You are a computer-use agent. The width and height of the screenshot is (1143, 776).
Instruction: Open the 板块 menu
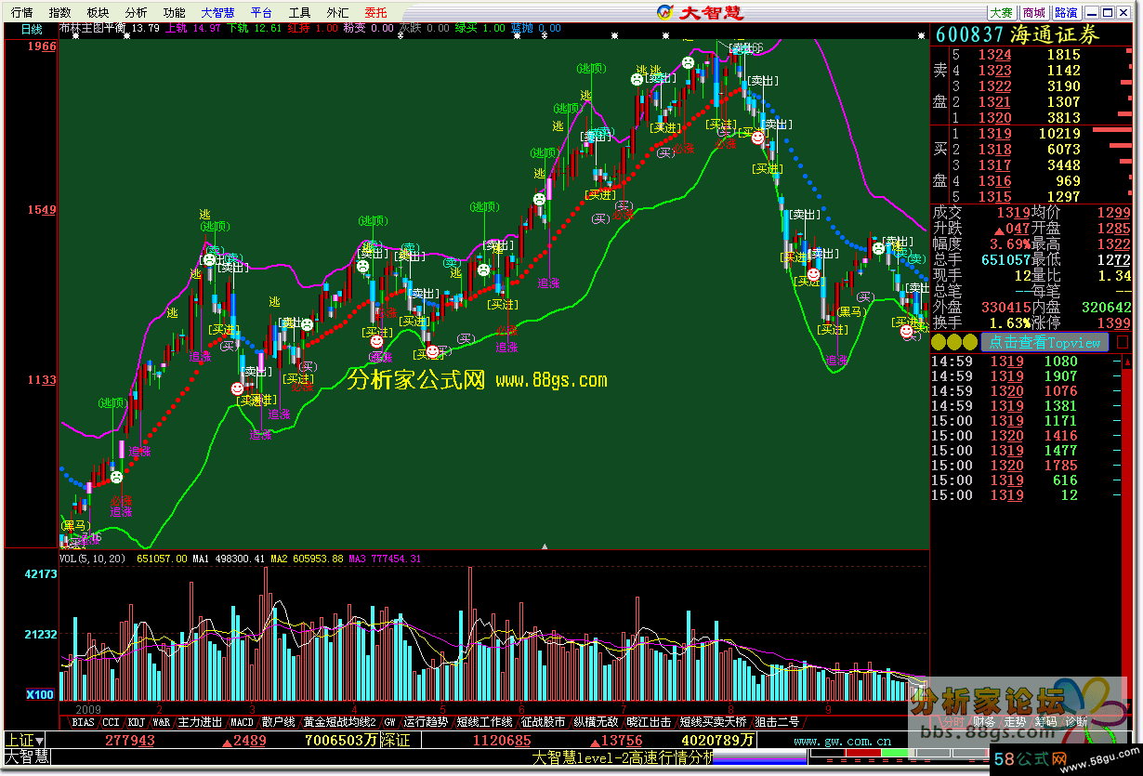point(98,12)
